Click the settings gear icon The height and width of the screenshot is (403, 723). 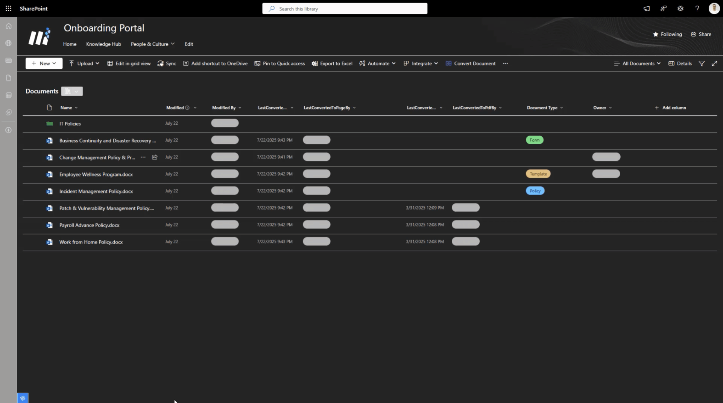680,8
